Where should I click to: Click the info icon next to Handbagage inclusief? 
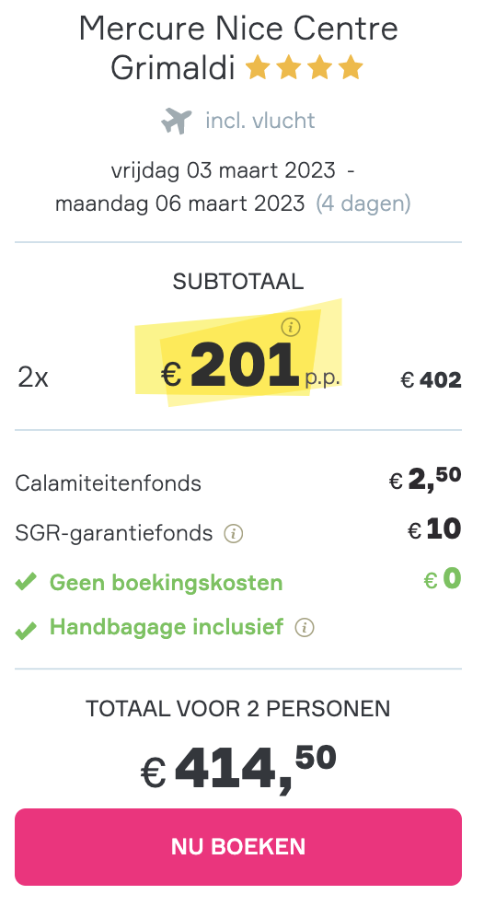(305, 627)
